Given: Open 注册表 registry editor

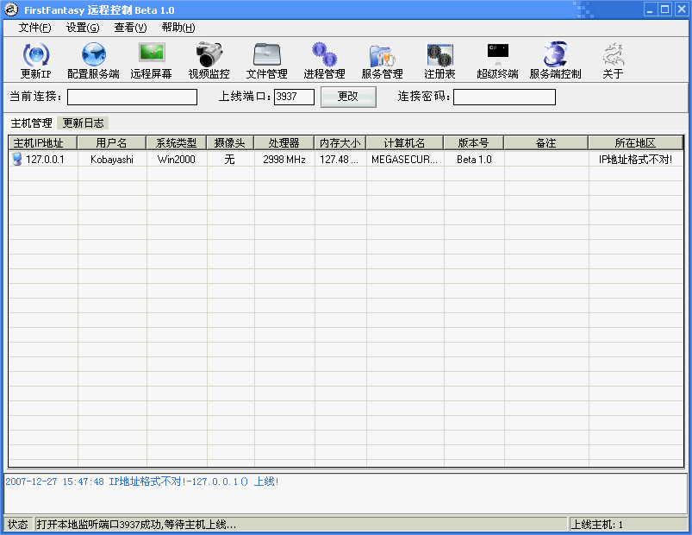Looking at the screenshot, I should click(440, 60).
